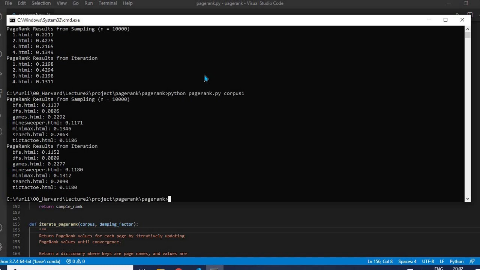Click line number 155 in editor gutter
The width and height of the screenshot is (480, 270).
click(x=16, y=224)
